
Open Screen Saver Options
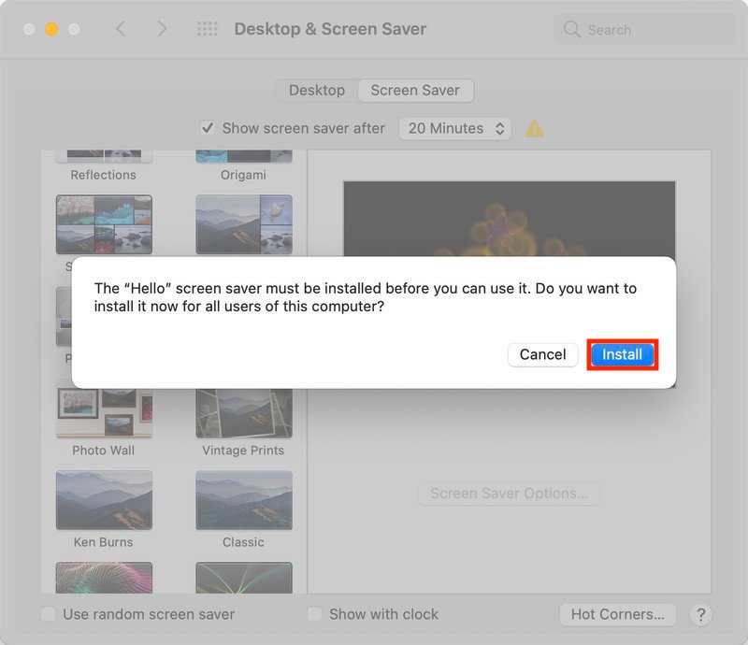click(x=509, y=494)
